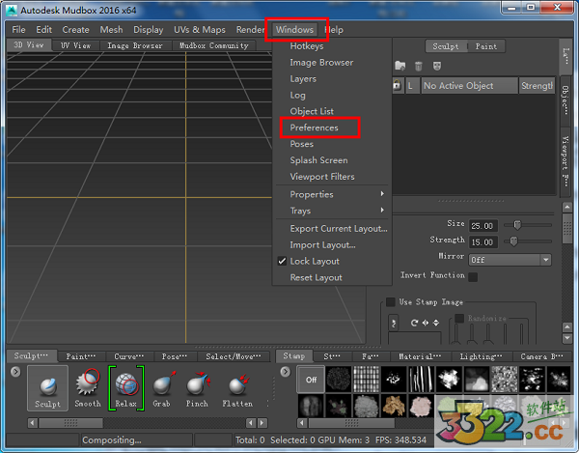Image resolution: width=579 pixels, height=453 pixels.
Task: Select the Flatten tool
Action: 237,388
